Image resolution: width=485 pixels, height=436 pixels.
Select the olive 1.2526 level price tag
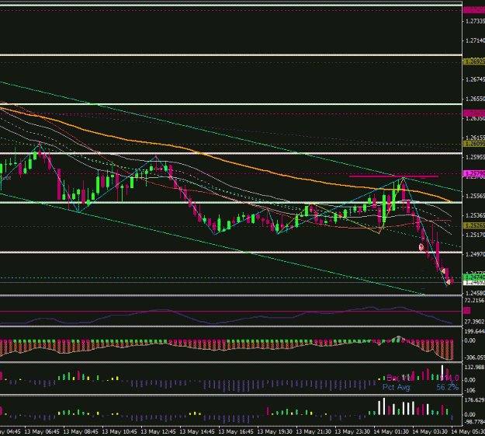pos(474,225)
